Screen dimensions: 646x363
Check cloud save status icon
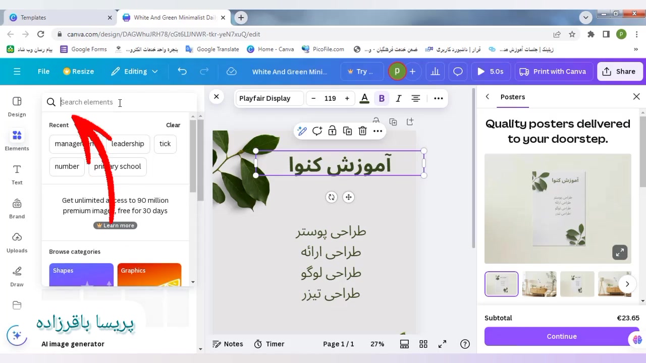[232, 72]
